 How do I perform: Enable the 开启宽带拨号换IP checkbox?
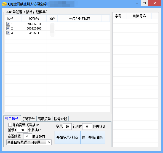[x=10, y=125]
